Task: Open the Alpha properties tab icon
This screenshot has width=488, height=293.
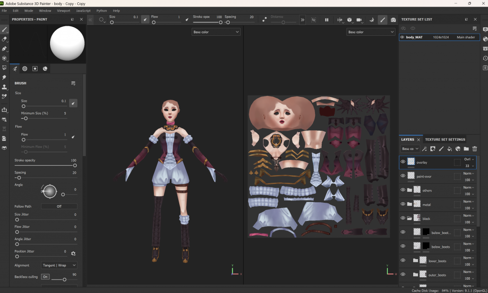Action: [25, 69]
